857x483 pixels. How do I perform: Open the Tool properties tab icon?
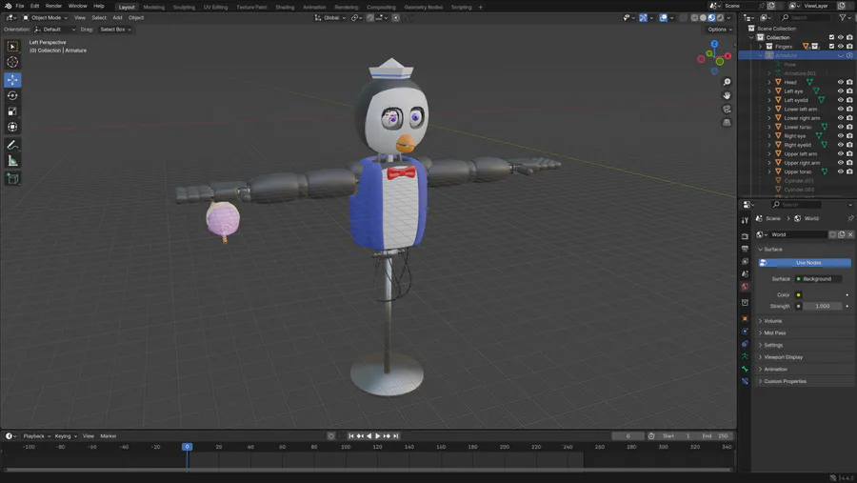pyautogui.click(x=745, y=220)
